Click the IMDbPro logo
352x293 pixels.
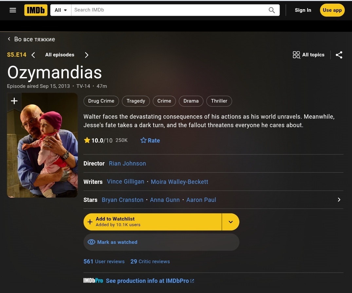(93, 281)
